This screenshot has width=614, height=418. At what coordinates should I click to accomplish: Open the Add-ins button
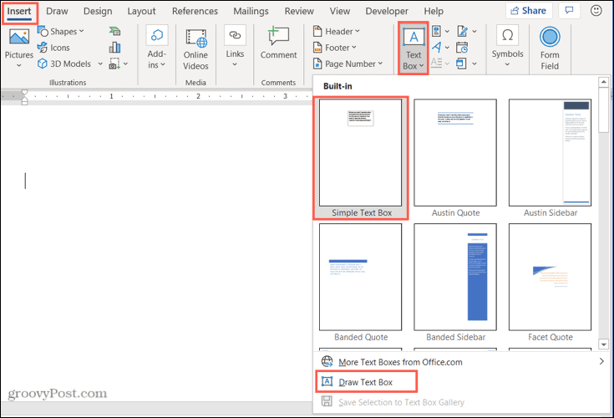pos(157,48)
